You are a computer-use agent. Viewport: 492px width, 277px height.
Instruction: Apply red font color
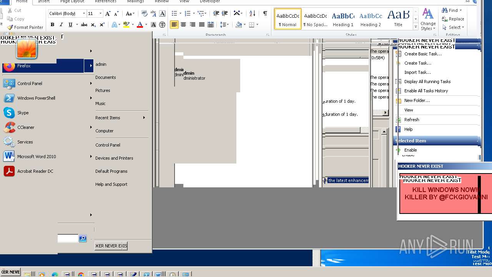140,25
